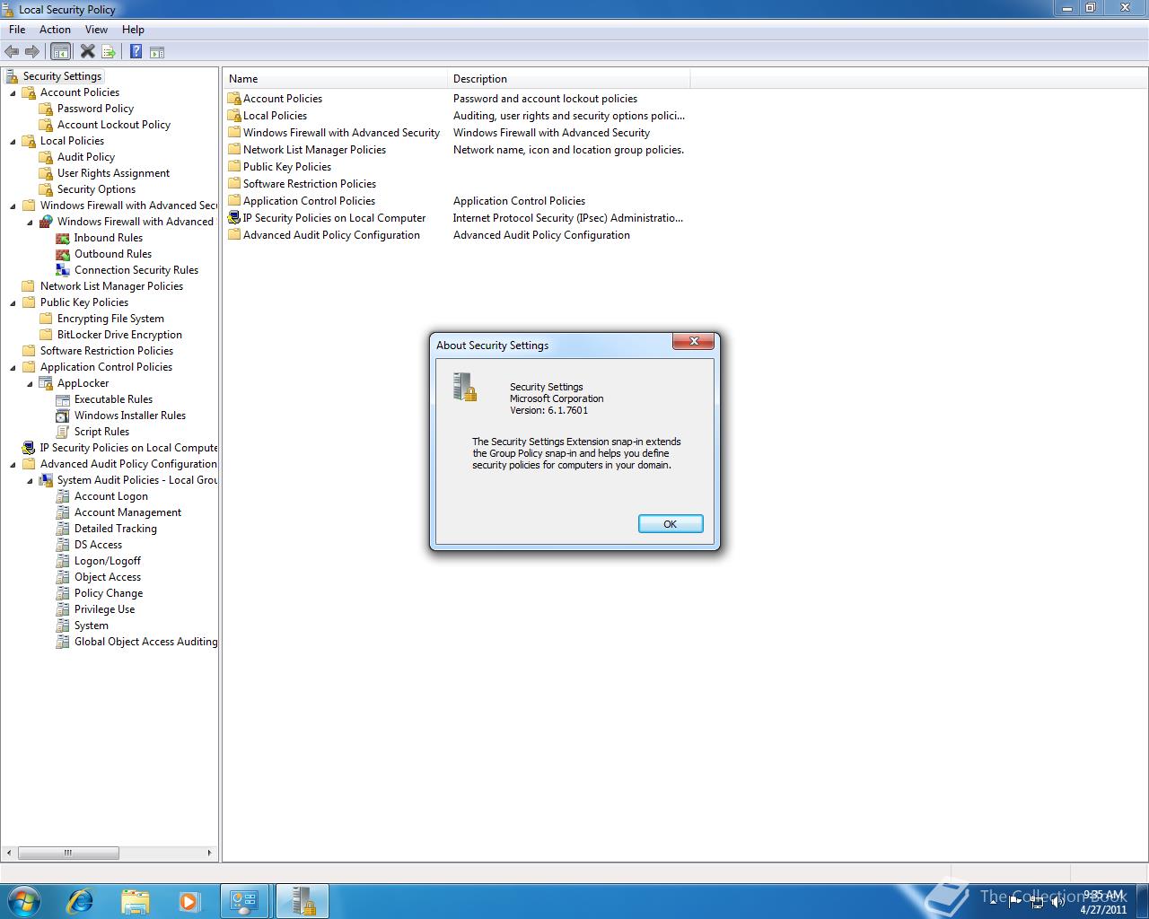This screenshot has width=1149, height=919.
Task: Toggle Show/Hide Action Pane toolbar icon
Action: point(157,52)
